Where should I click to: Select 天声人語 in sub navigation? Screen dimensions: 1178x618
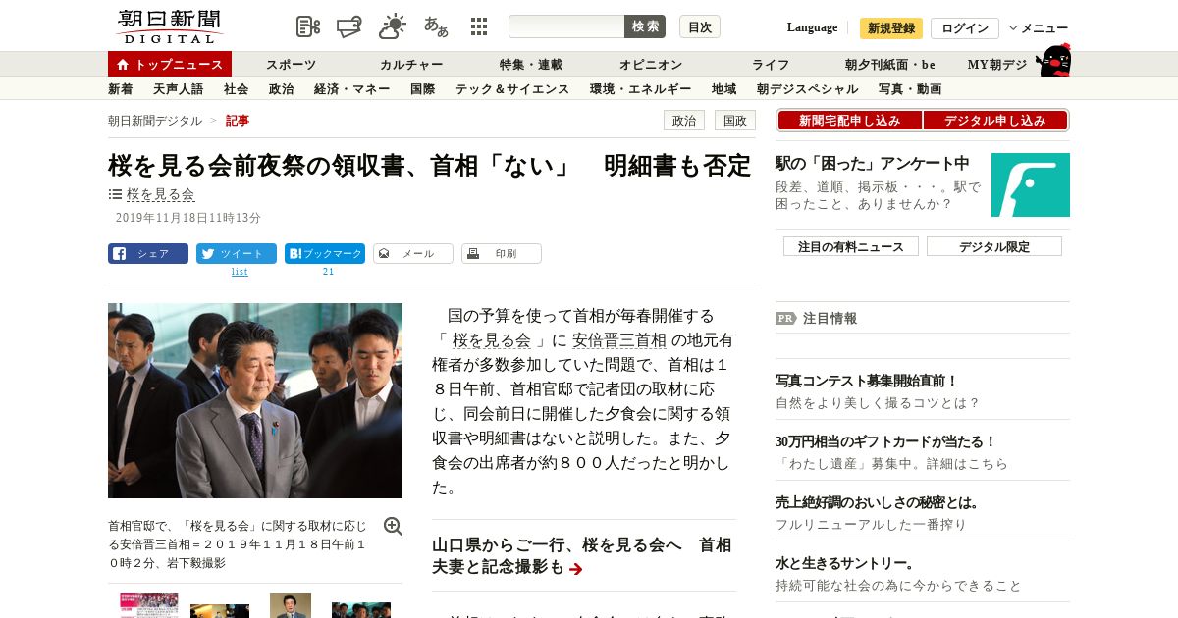pyautogui.click(x=178, y=89)
